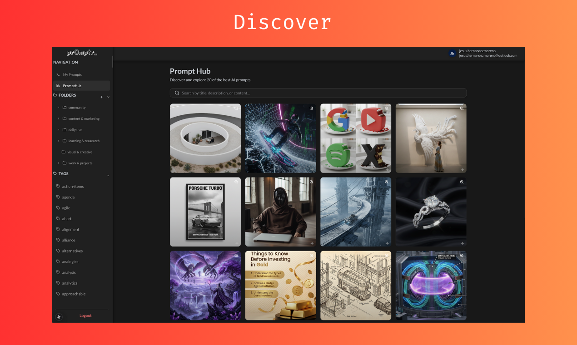577x345 pixels.
Task: Click zoom icon on white paper phoenix image
Action: click(x=462, y=108)
